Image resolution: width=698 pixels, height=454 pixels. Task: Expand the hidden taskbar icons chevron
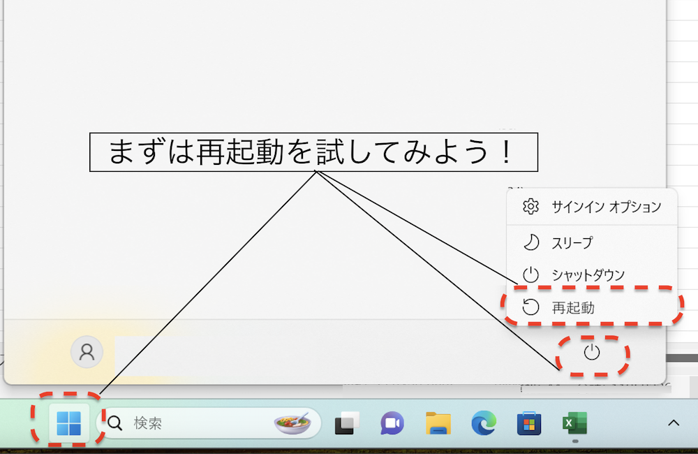tap(674, 422)
